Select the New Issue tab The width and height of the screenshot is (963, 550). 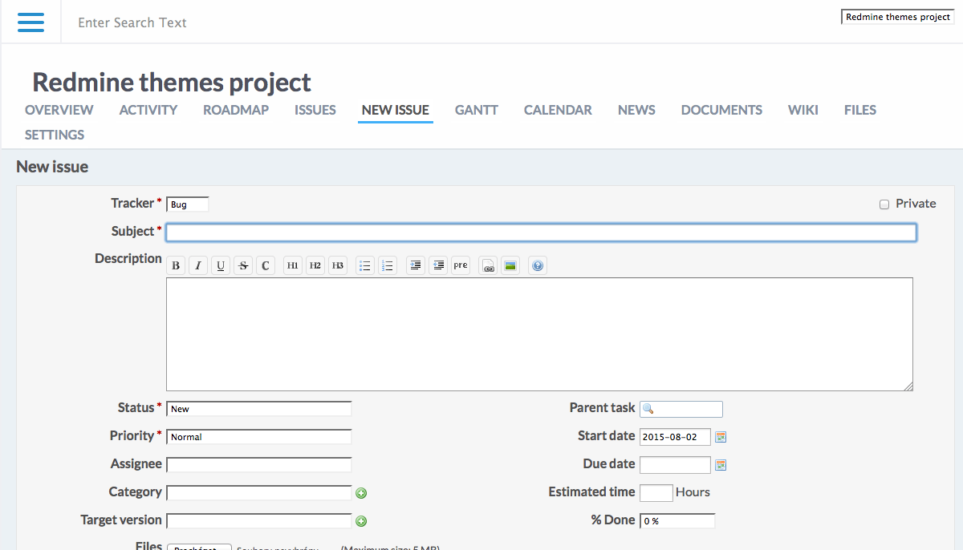click(x=396, y=110)
